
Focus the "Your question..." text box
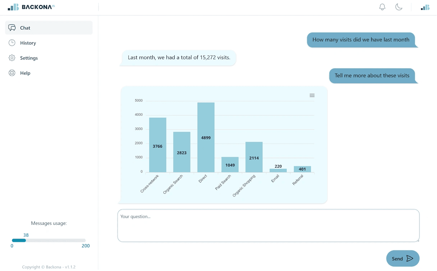[268, 225]
